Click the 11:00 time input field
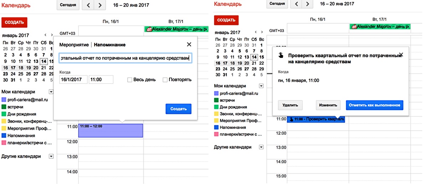 coord(101,80)
